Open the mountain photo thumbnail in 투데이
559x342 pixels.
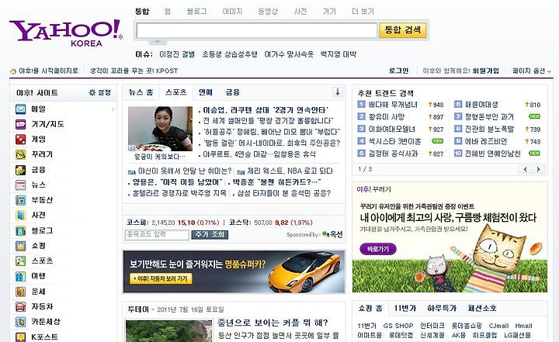[x=168, y=331]
